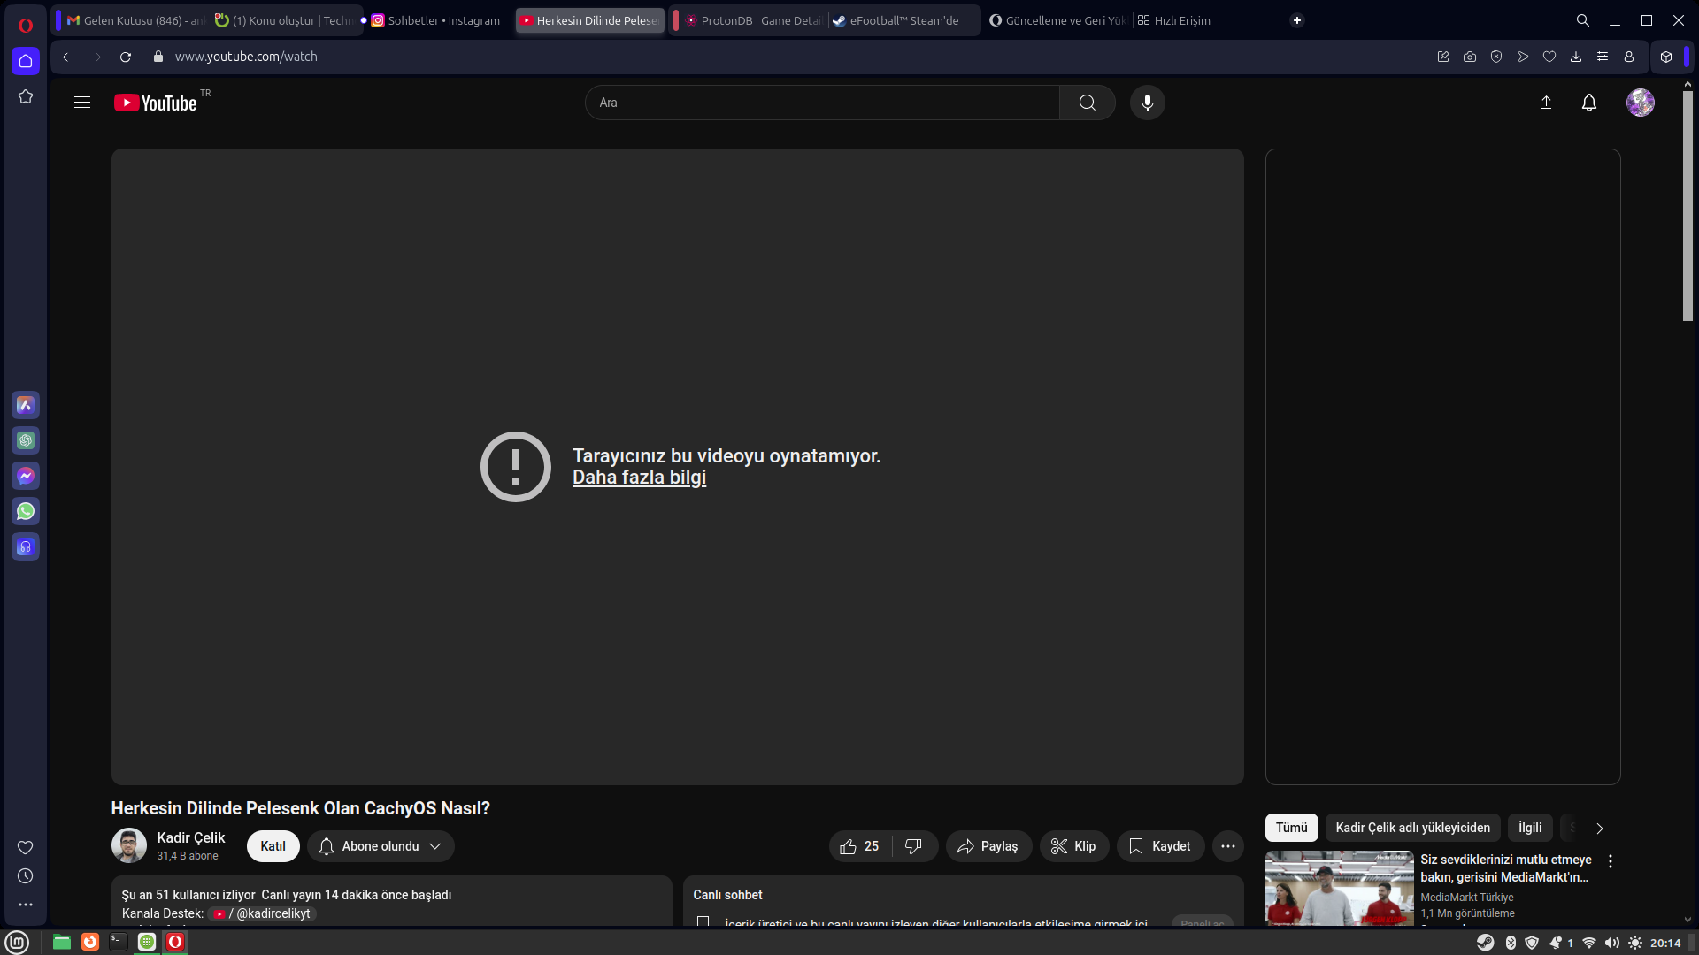Open Messenger in Opera sidebar
The height and width of the screenshot is (955, 1699).
(26, 476)
